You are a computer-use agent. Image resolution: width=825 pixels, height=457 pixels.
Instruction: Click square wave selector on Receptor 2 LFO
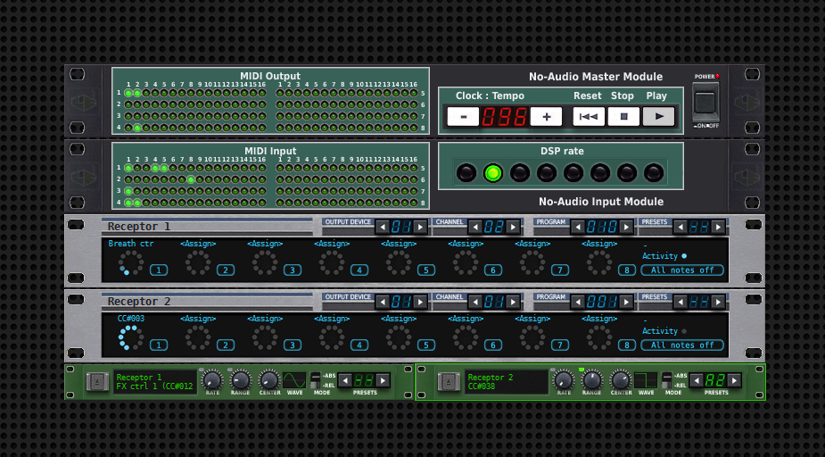pos(646,380)
